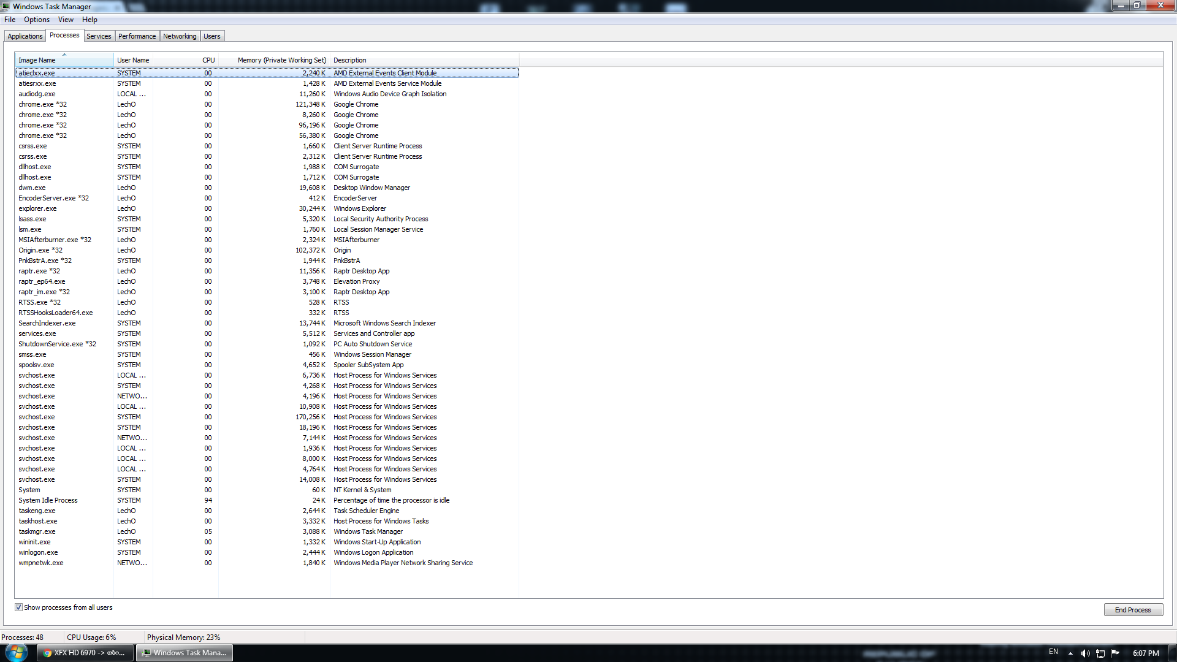Select the MSIAfterburner.exe *32 process row
This screenshot has height=662, width=1177.
(55, 240)
